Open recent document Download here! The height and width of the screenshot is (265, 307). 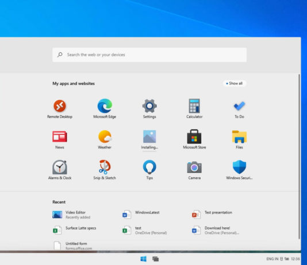point(216,230)
